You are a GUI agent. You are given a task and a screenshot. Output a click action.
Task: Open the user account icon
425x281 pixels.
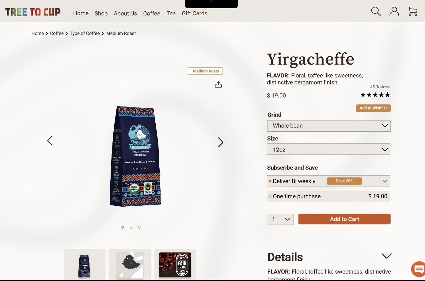394,11
